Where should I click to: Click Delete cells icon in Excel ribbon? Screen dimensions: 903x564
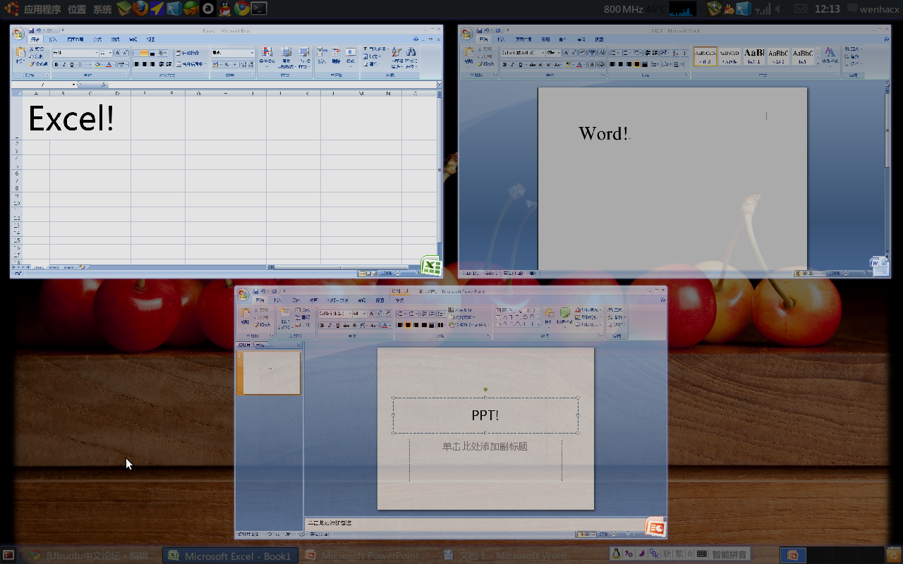pos(337,52)
